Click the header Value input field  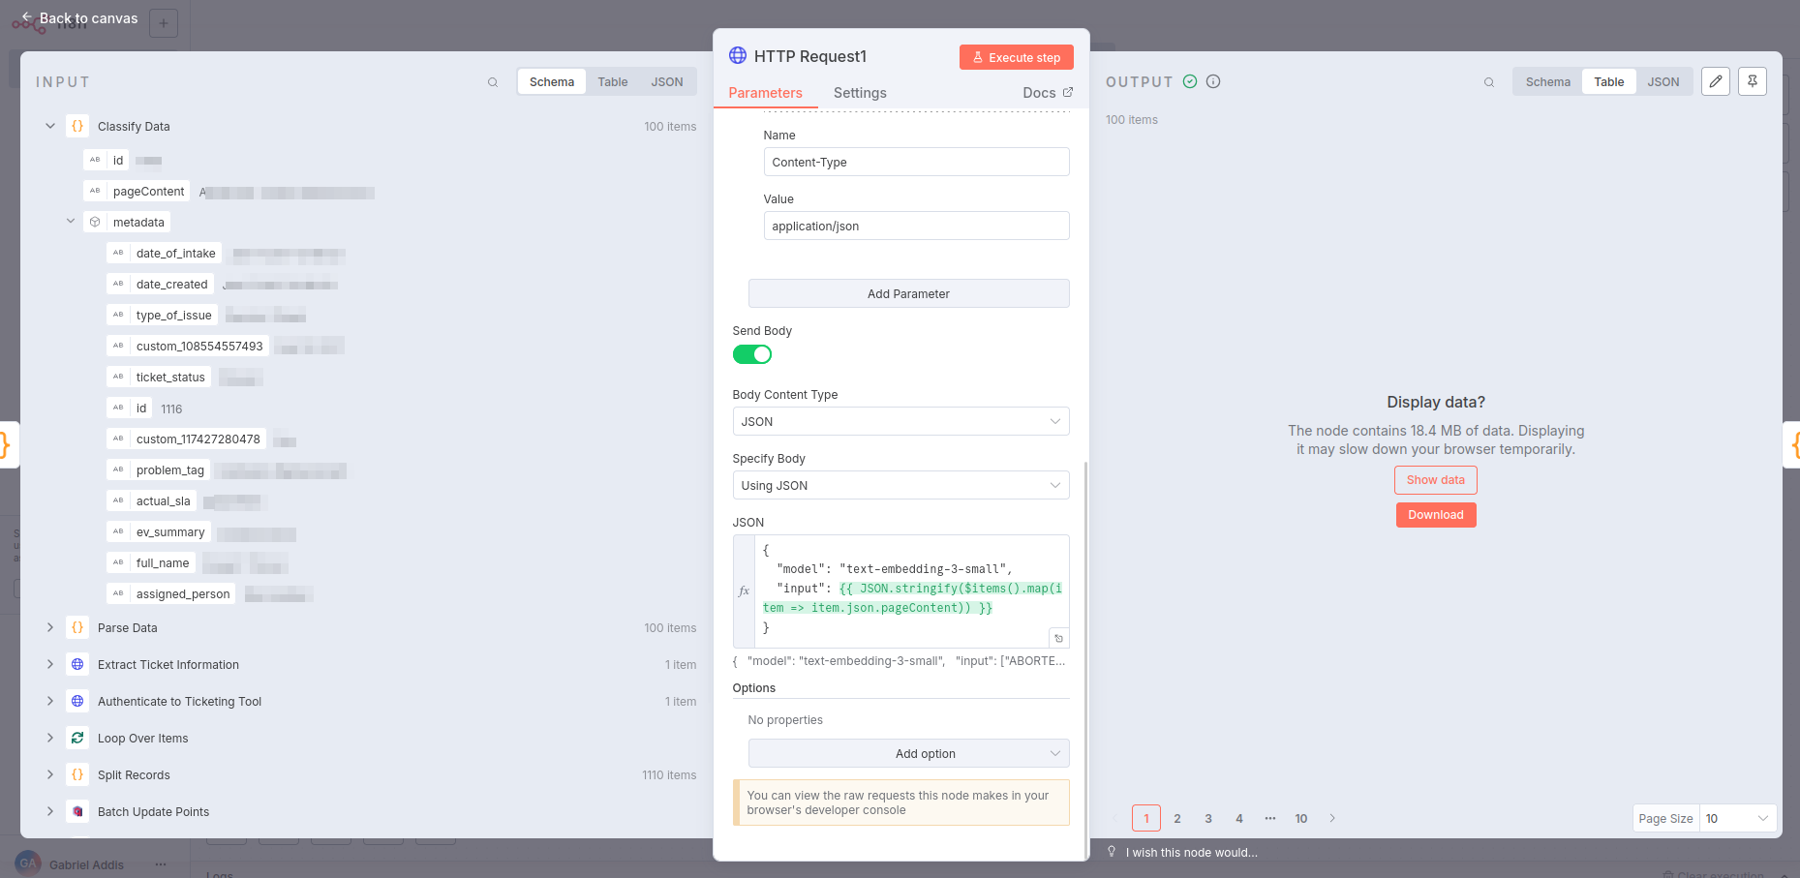(x=916, y=226)
